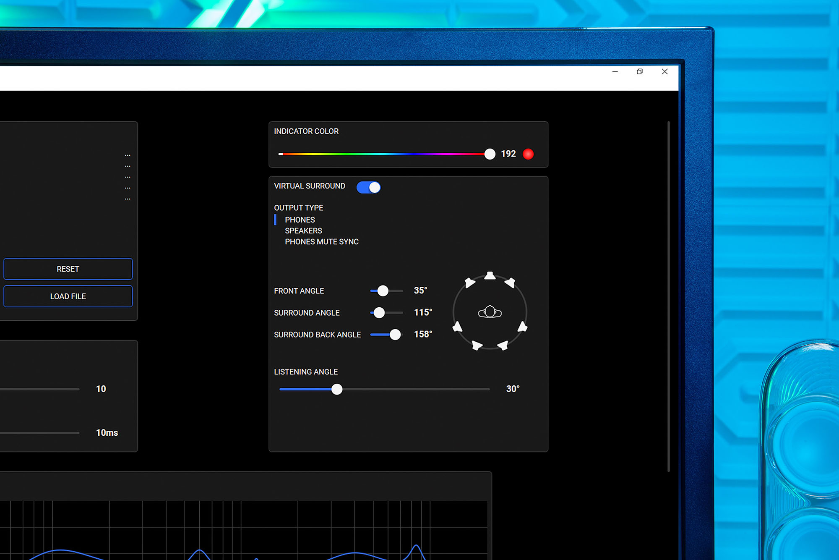Click the Indicator Color hue slider handle
Viewport: 839px width, 560px height.
[490, 154]
